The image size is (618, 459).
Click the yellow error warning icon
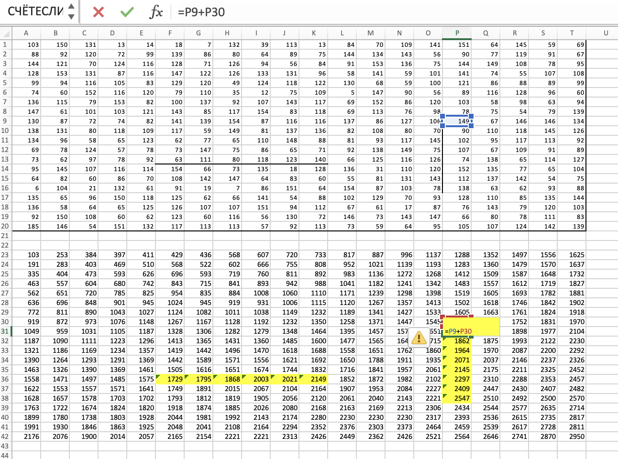tap(419, 338)
